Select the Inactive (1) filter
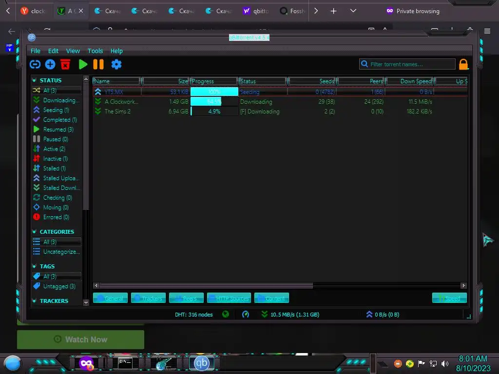This screenshot has height=374, width=499. [x=57, y=159]
